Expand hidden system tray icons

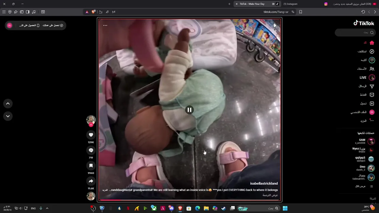pos(47,208)
